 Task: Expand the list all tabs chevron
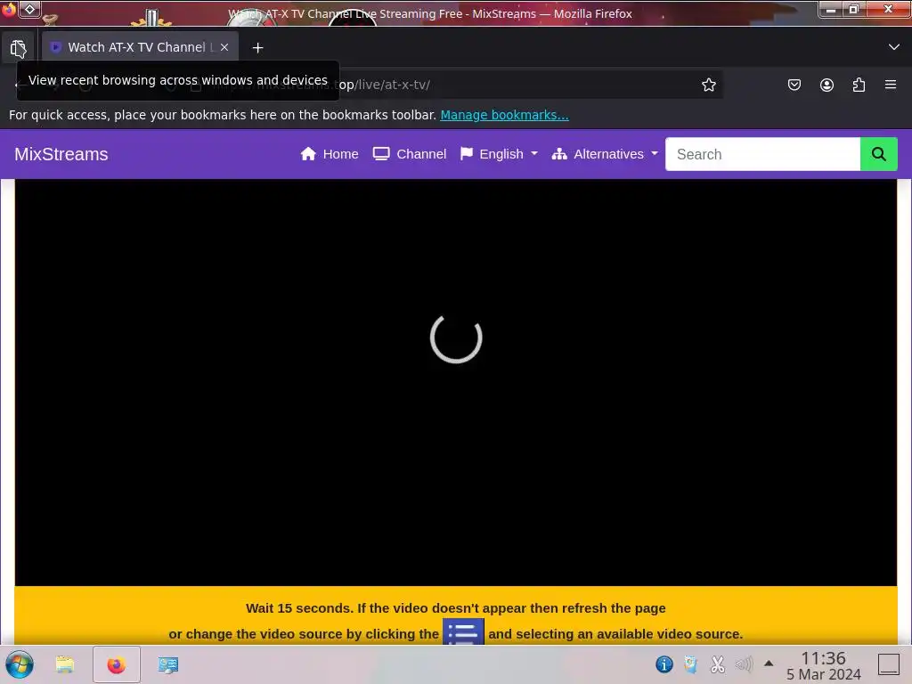tap(893, 47)
